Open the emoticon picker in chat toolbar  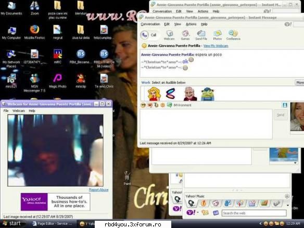click(143, 105)
